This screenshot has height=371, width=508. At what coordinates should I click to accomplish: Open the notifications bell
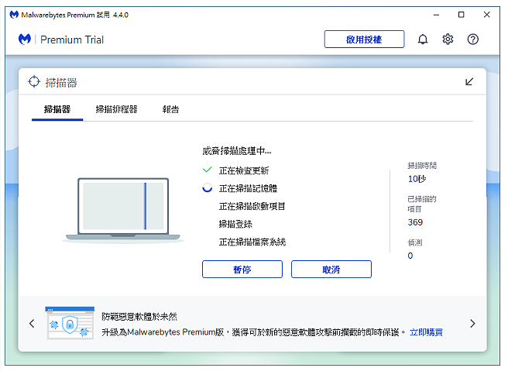click(423, 40)
